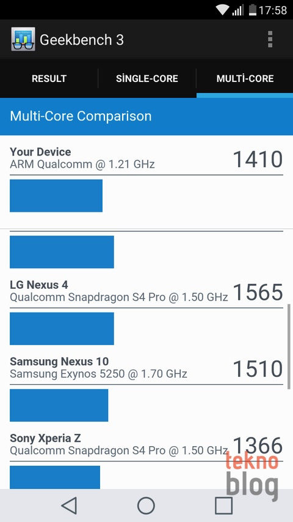Select the Your Device score entry
This screenshot has width=293, height=522.
click(x=146, y=158)
